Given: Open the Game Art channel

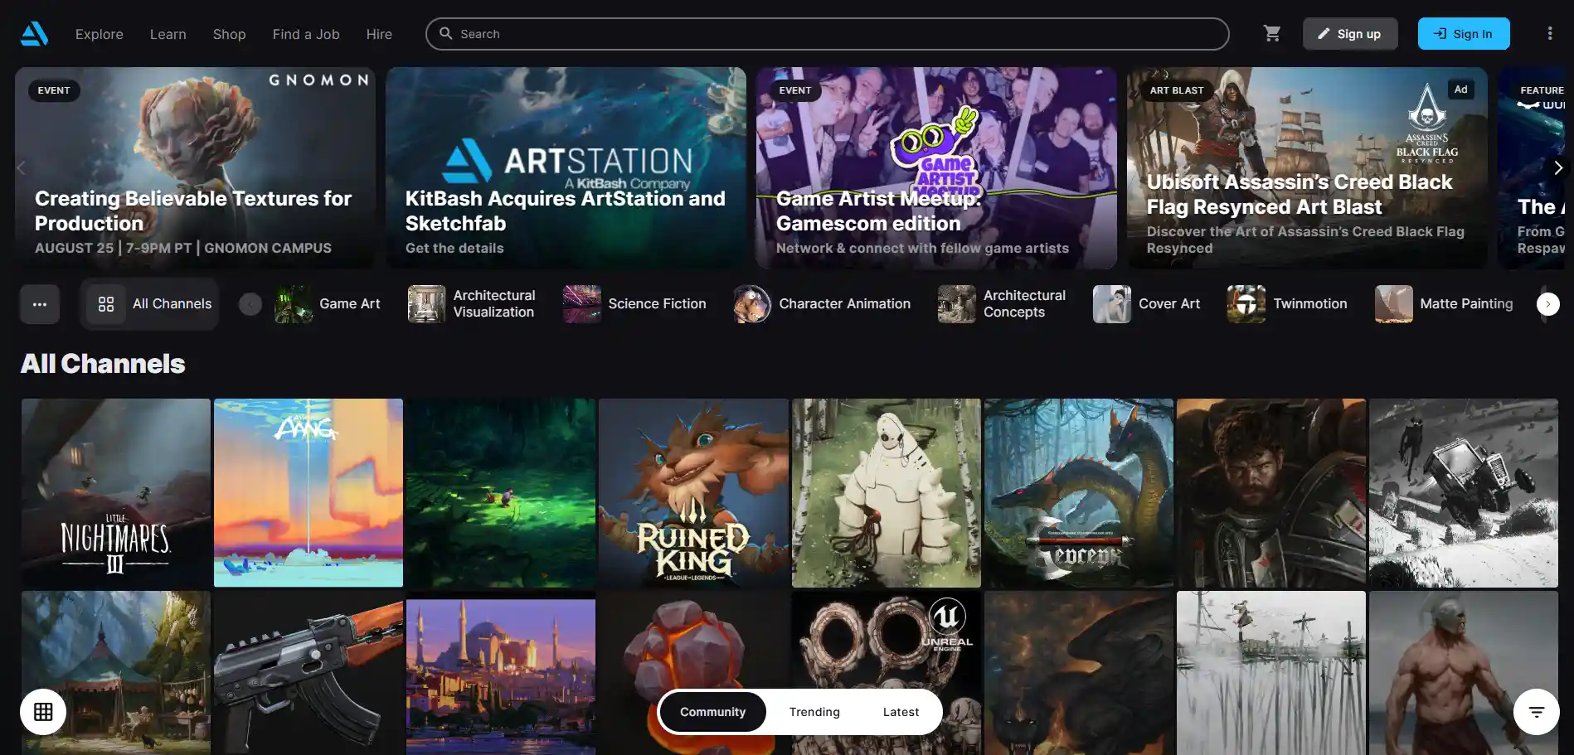Looking at the screenshot, I should click(328, 304).
